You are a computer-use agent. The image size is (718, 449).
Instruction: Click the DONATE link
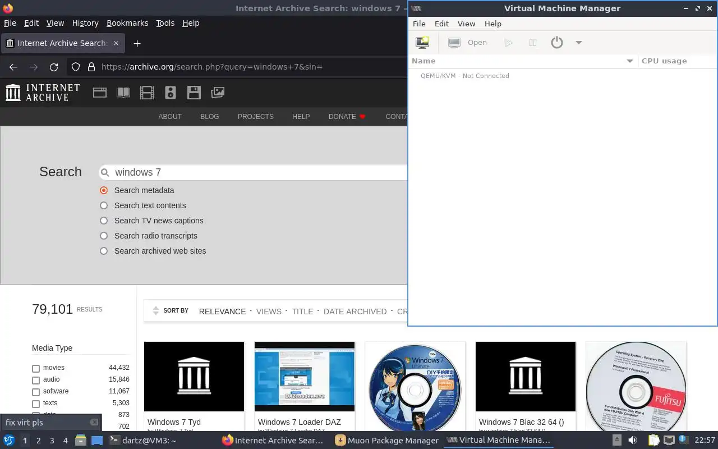pos(347,117)
